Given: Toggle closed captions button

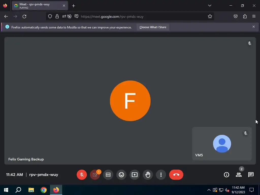Looking at the screenshot, I should point(108,175).
